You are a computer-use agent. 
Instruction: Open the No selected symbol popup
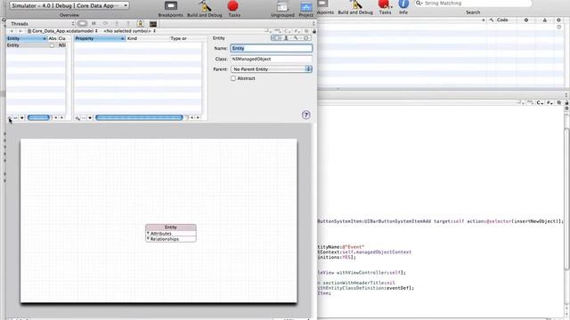(x=129, y=31)
